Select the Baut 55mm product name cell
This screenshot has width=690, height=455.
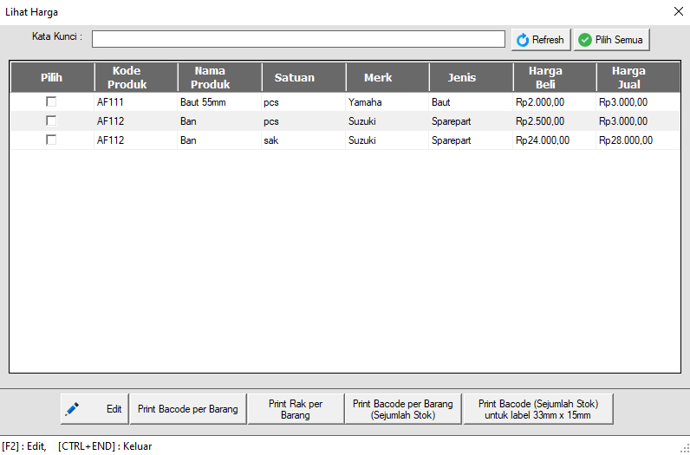click(219, 102)
